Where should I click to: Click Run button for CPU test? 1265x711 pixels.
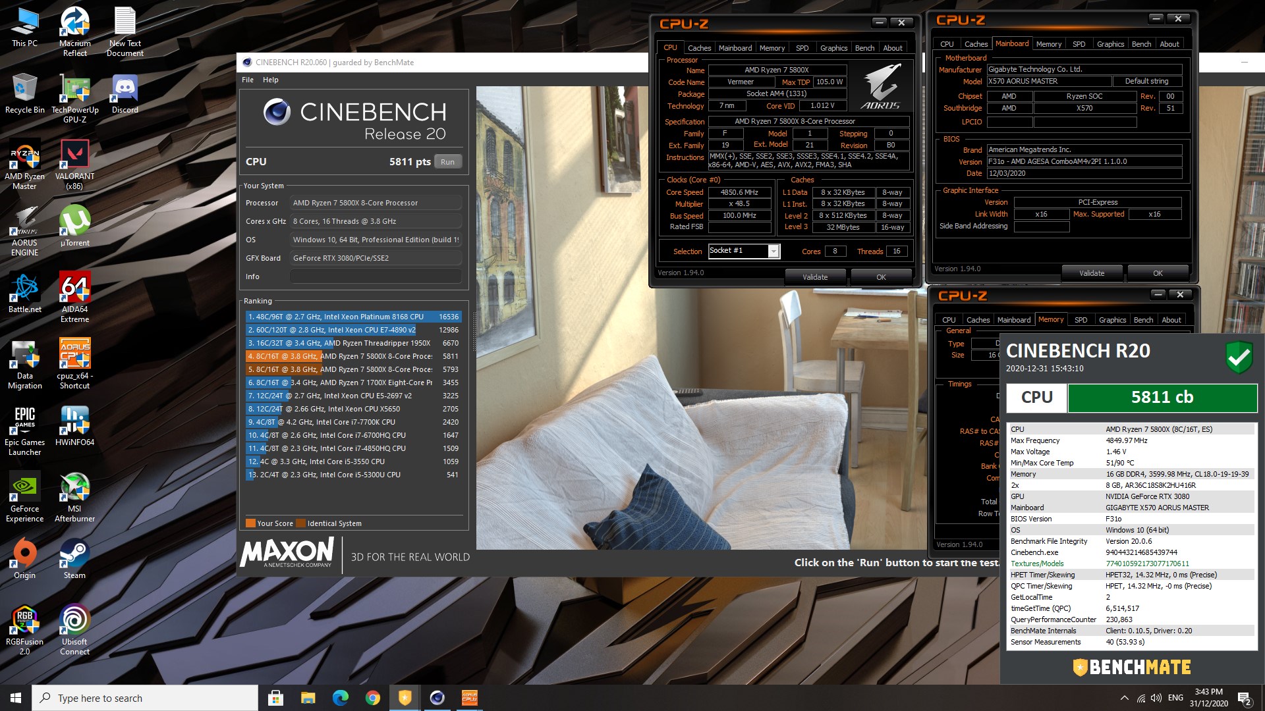447,162
